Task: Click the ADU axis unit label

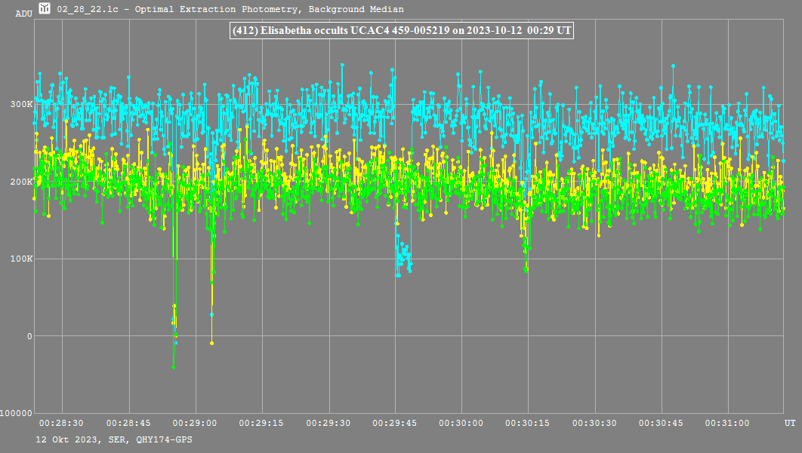Action: 23,14
